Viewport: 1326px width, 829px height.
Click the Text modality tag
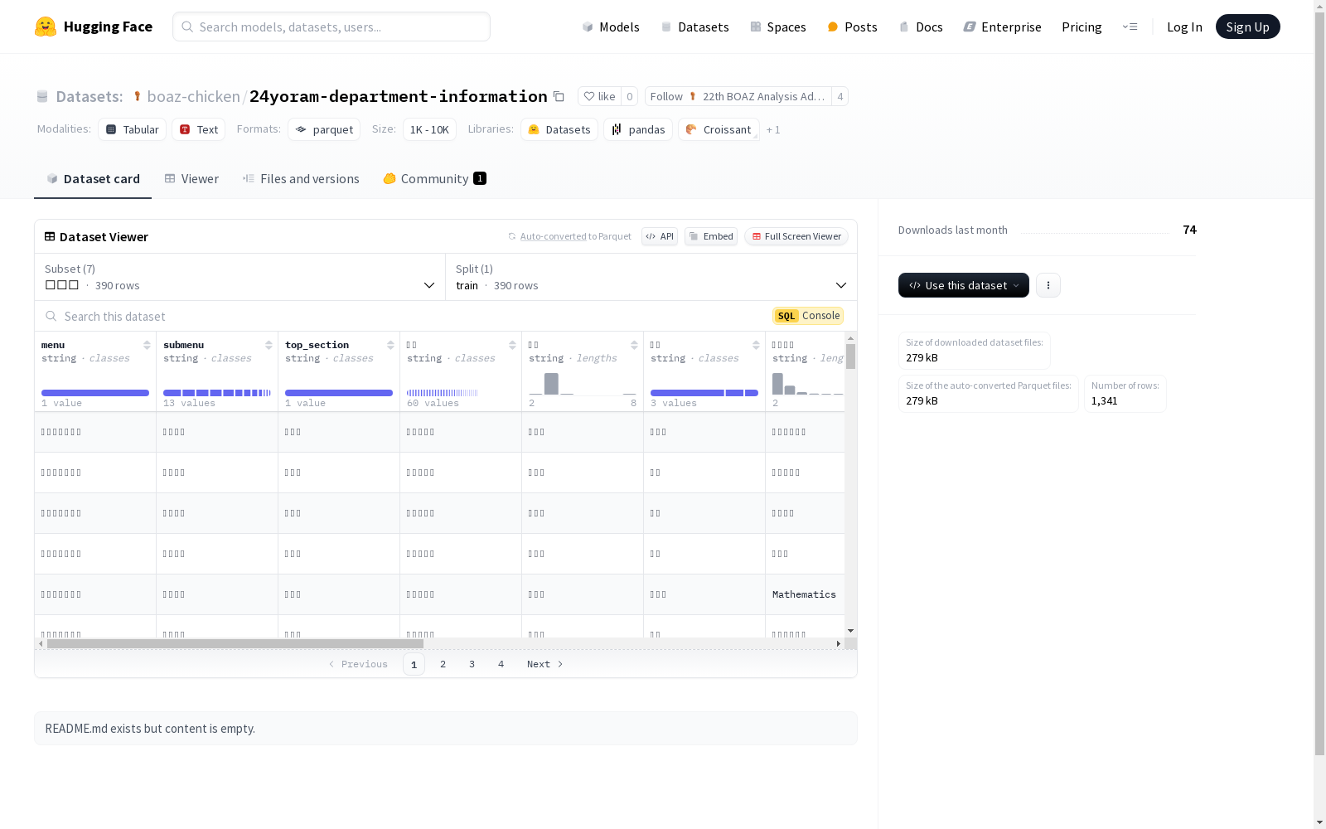point(199,129)
